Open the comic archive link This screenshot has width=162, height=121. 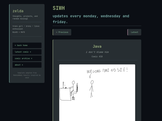point(27,59)
